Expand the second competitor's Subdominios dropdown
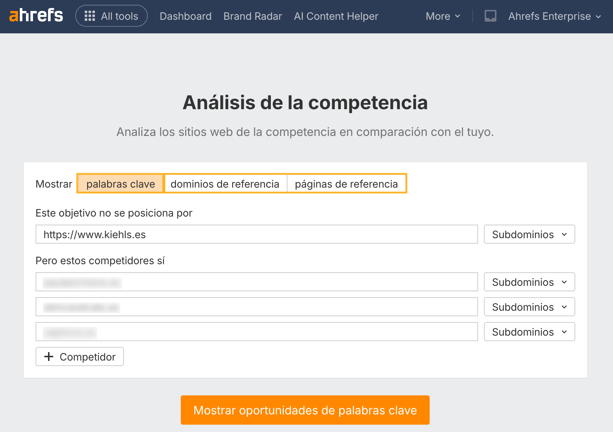The height and width of the screenshot is (432, 613). point(529,307)
